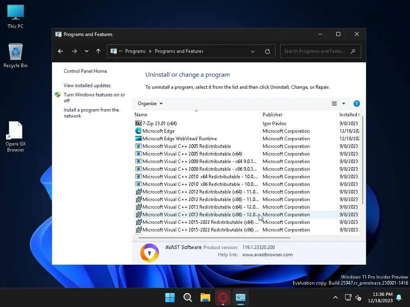The image size is (410, 307).
Task: Click the Change your view list icon
Action: pyautogui.click(x=334, y=104)
